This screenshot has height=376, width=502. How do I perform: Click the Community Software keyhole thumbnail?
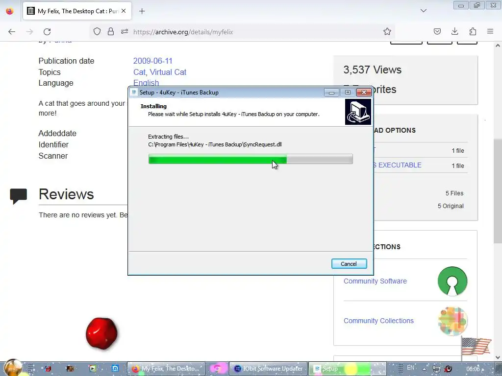pyautogui.click(x=452, y=281)
